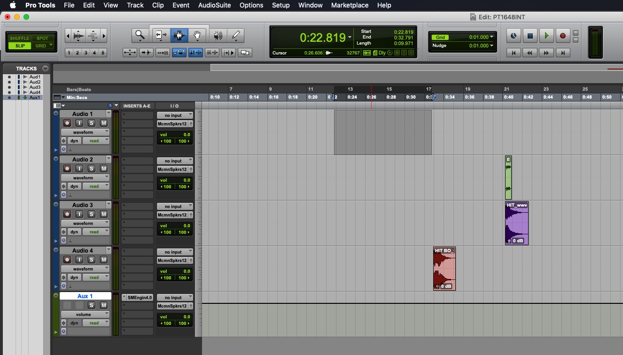Stop playback with the Stop button
Image resolution: width=623 pixels, height=355 pixels.
[x=530, y=36]
